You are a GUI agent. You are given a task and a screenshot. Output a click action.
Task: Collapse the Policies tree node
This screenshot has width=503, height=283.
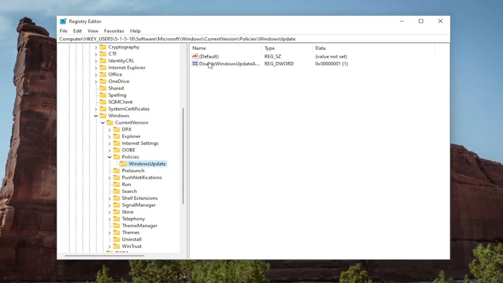tap(110, 157)
